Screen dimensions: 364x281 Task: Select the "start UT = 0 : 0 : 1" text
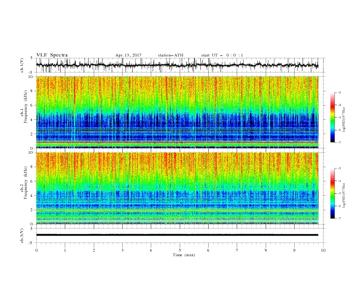tap(222, 55)
